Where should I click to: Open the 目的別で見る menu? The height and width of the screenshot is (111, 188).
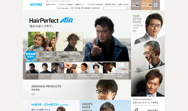coord(110,5)
